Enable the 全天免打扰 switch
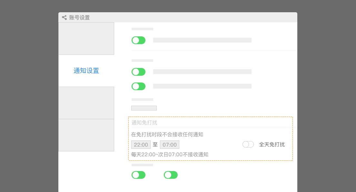The height and width of the screenshot is (192, 356). coord(248,144)
